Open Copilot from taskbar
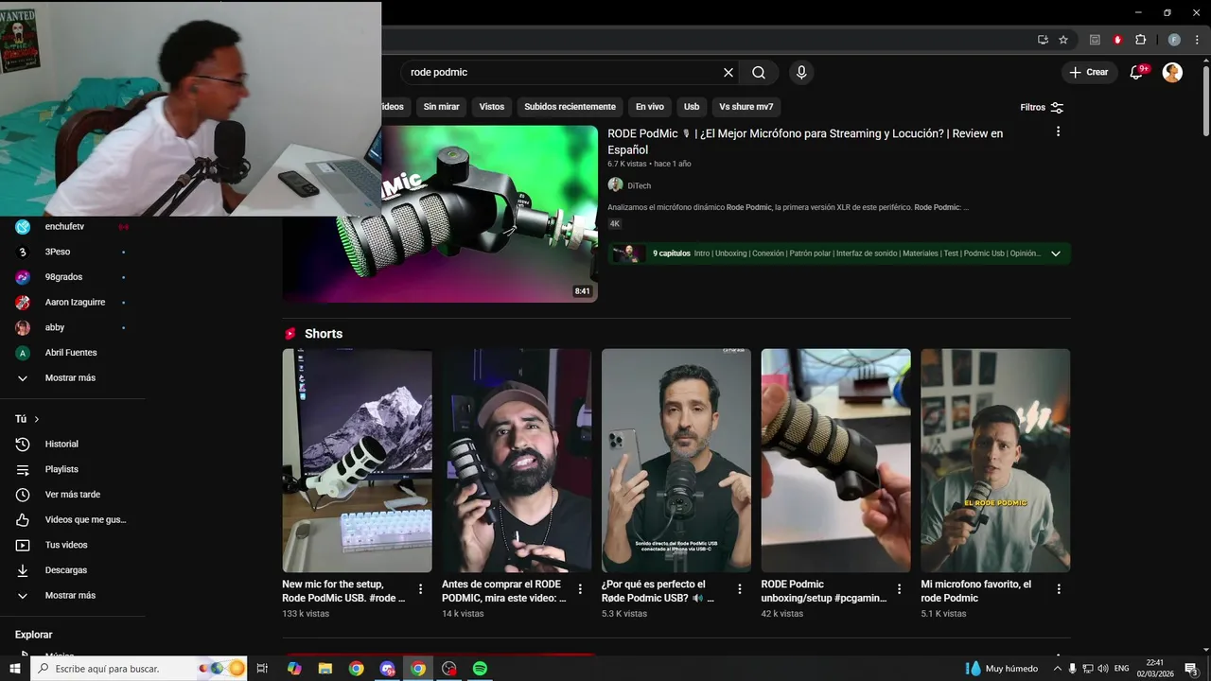 [x=294, y=669]
